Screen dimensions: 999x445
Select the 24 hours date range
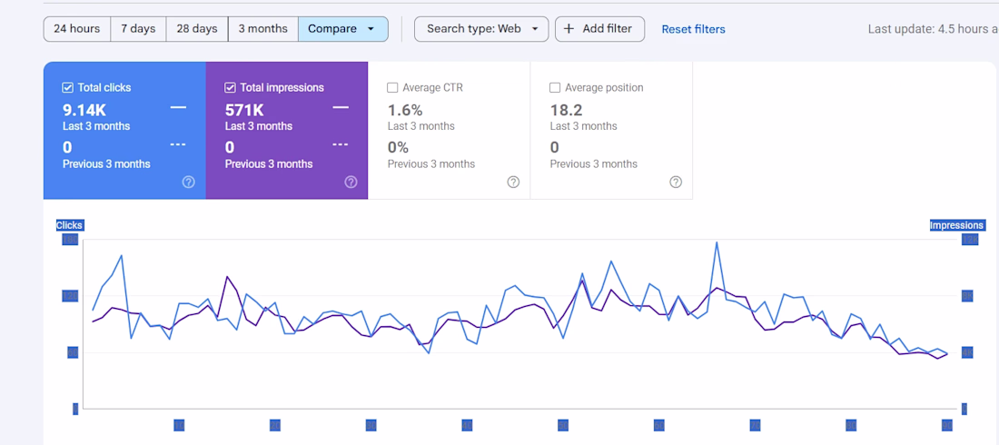pos(77,29)
